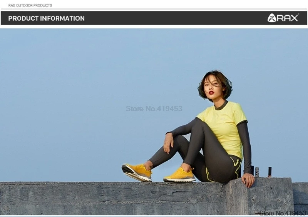The image size is (308, 217).
Task: Click the RAX logo icon
Action: pyautogui.click(x=272, y=18)
